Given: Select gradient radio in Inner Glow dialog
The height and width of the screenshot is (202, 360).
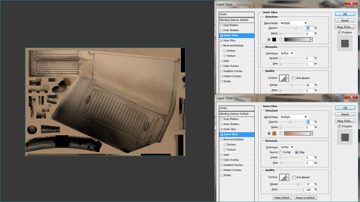Looking at the screenshot, I should click(x=281, y=134).
